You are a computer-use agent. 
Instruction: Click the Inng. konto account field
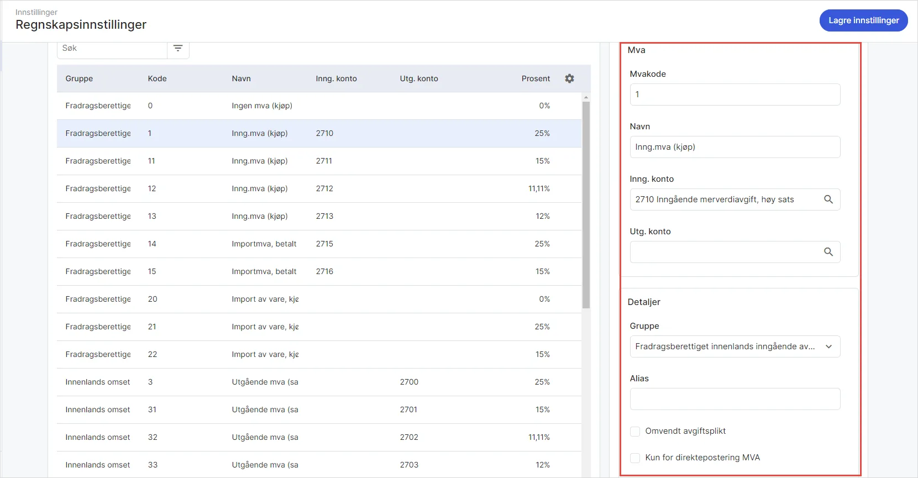735,199
